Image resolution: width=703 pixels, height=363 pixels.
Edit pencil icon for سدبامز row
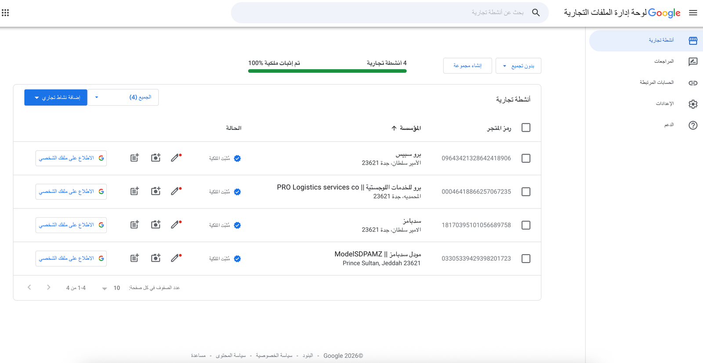pos(176,224)
